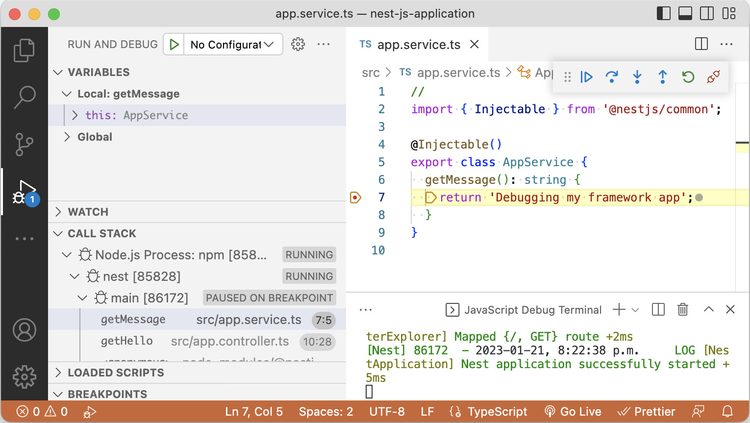Click the Explorer icon in activity bar
This screenshot has height=423, width=750.
click(x=24, y=50)
